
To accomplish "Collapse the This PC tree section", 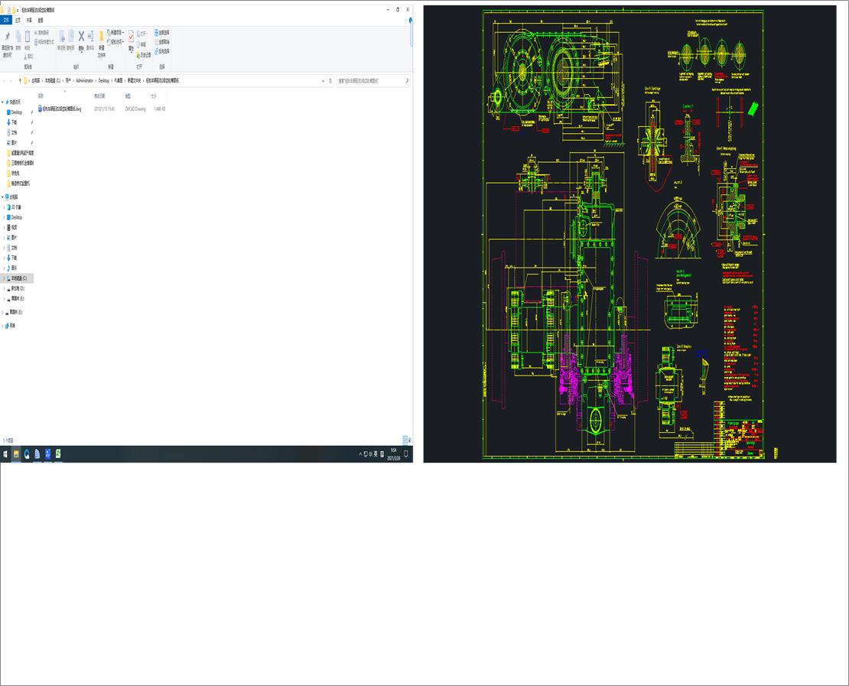I will click(3, 197).
